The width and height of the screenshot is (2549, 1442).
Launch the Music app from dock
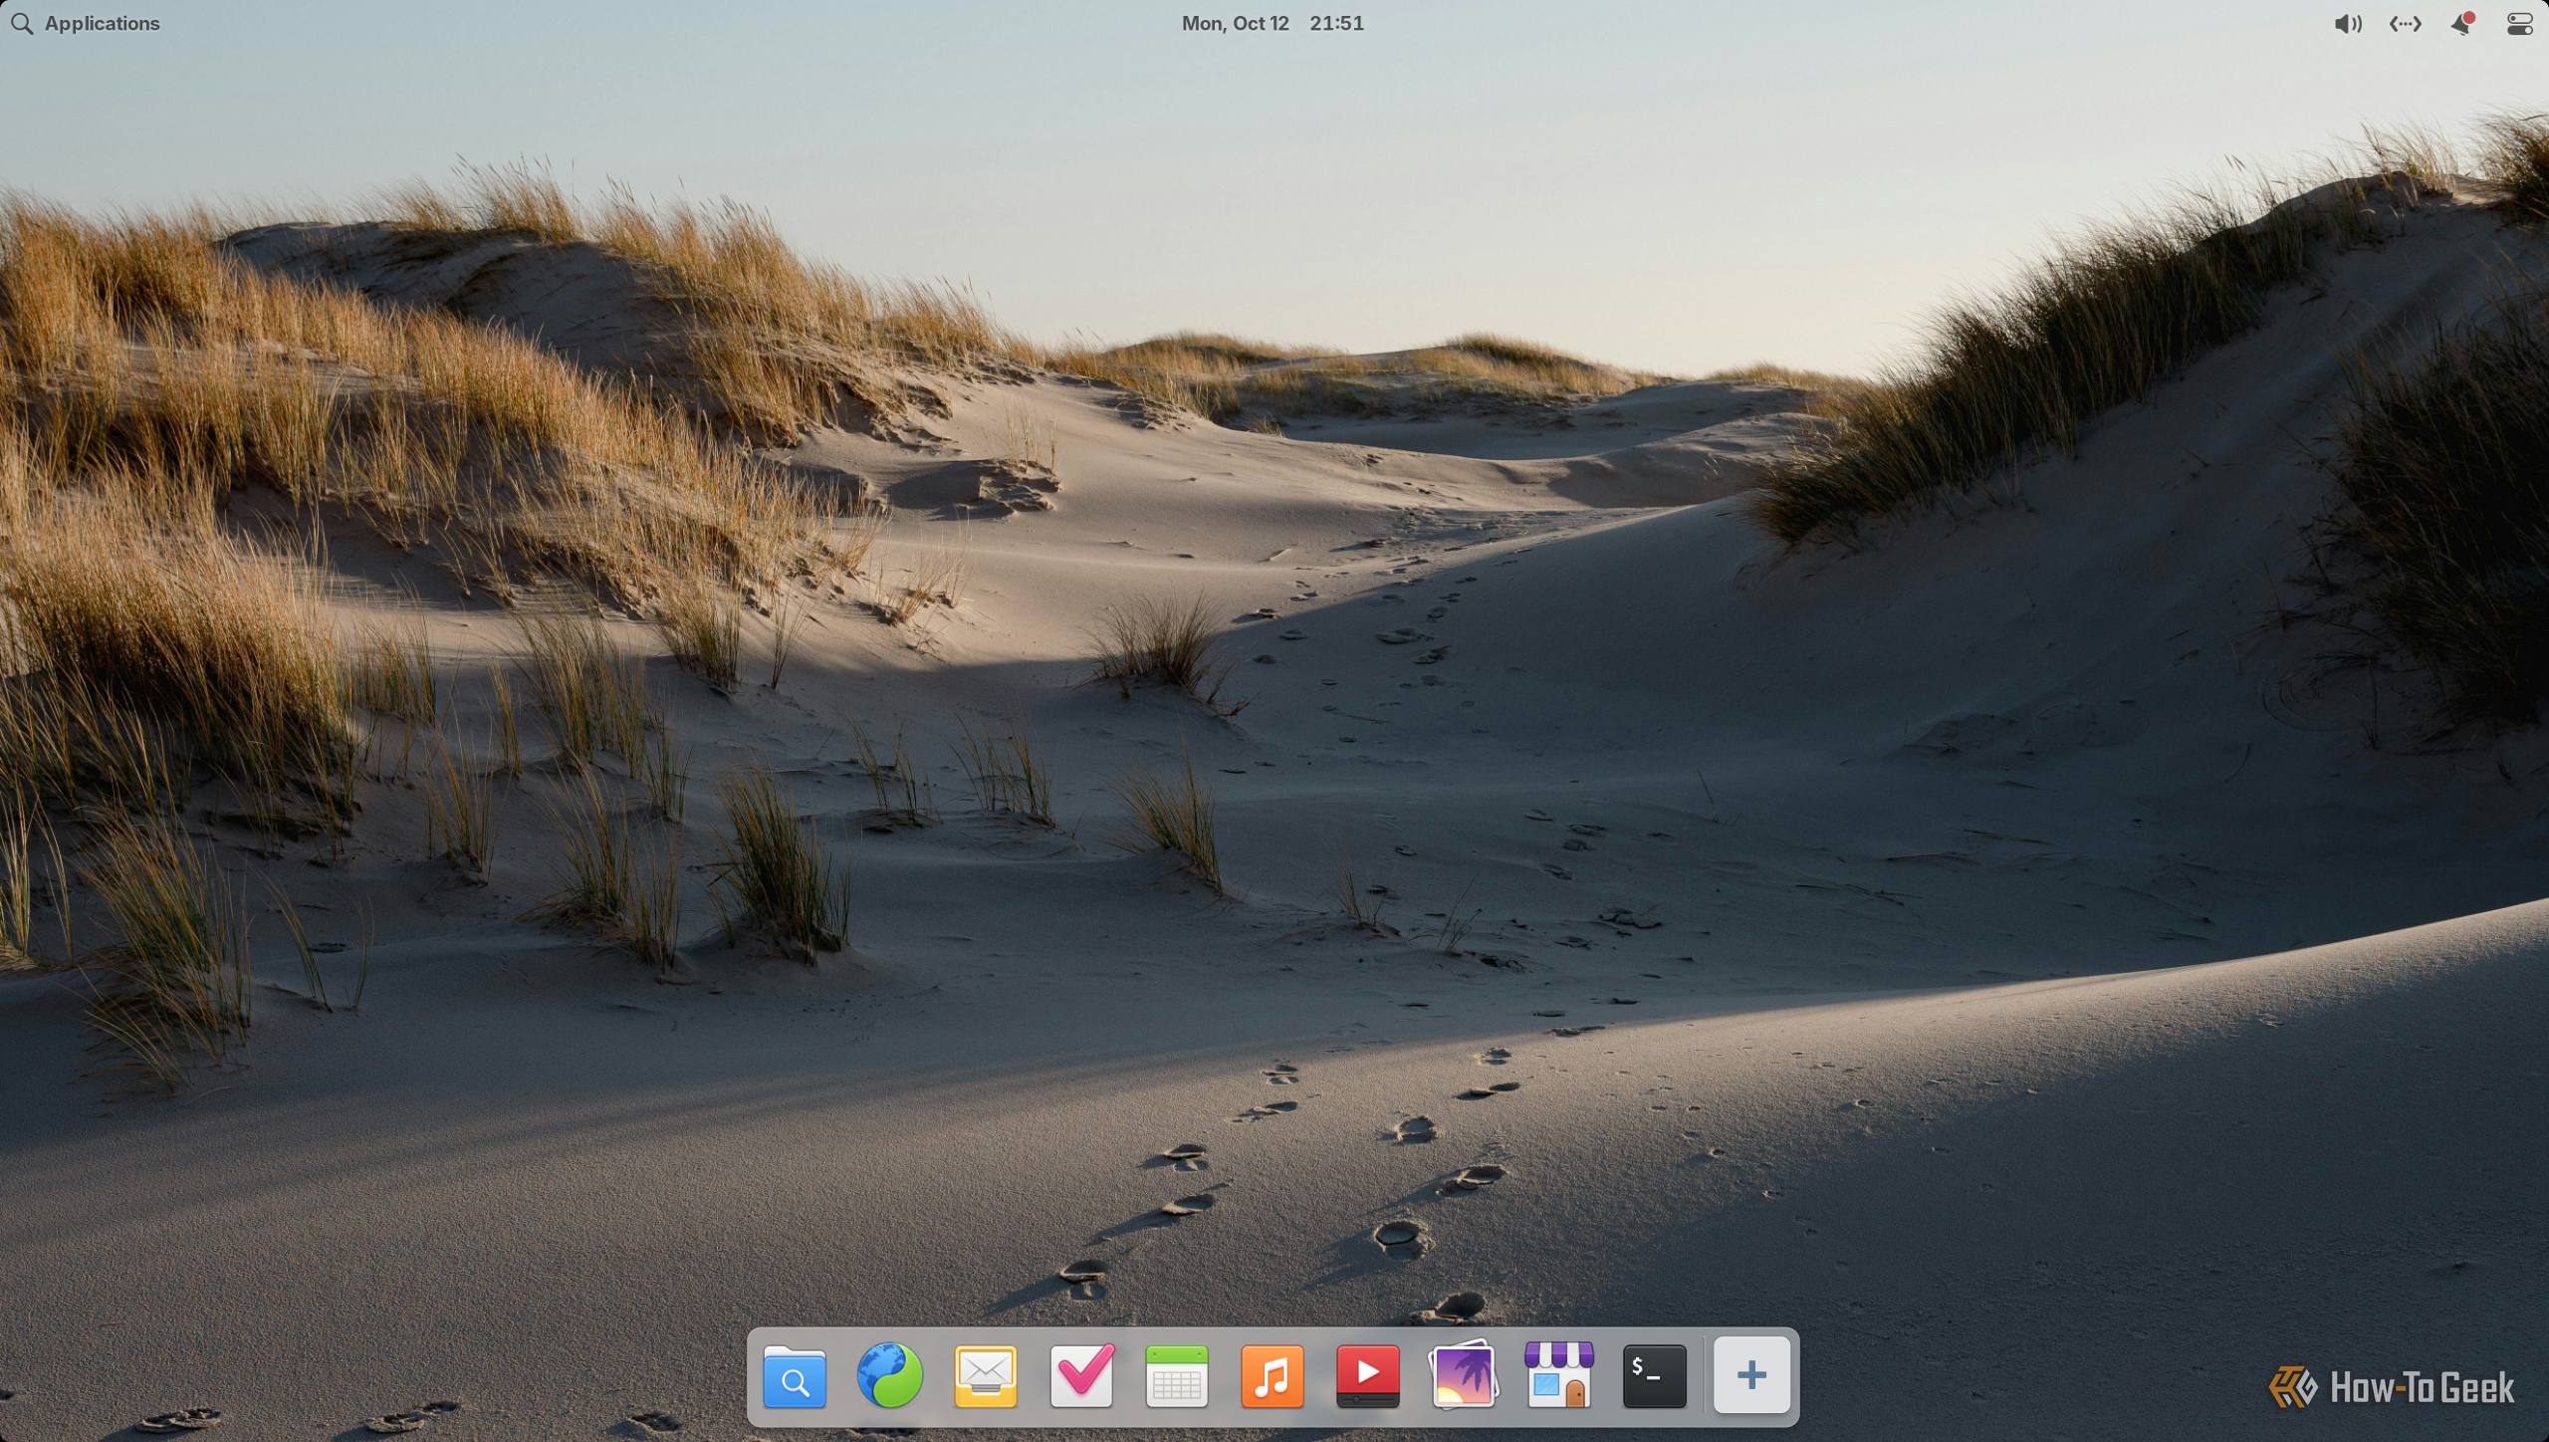(x=1273, y=1376)
